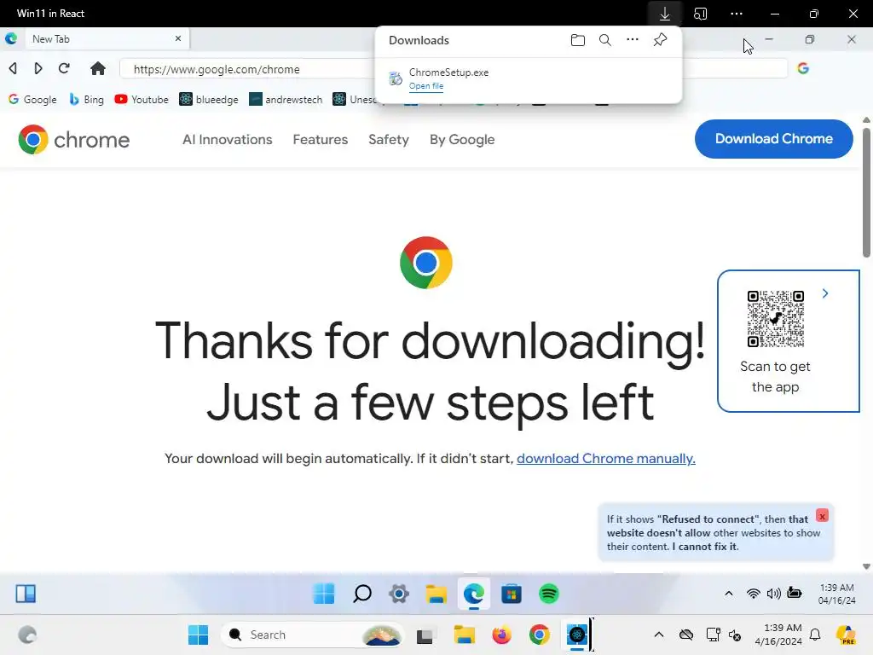Click the loading Edge icon on host taskbar

pyautogui.click(x=27, y=635)
